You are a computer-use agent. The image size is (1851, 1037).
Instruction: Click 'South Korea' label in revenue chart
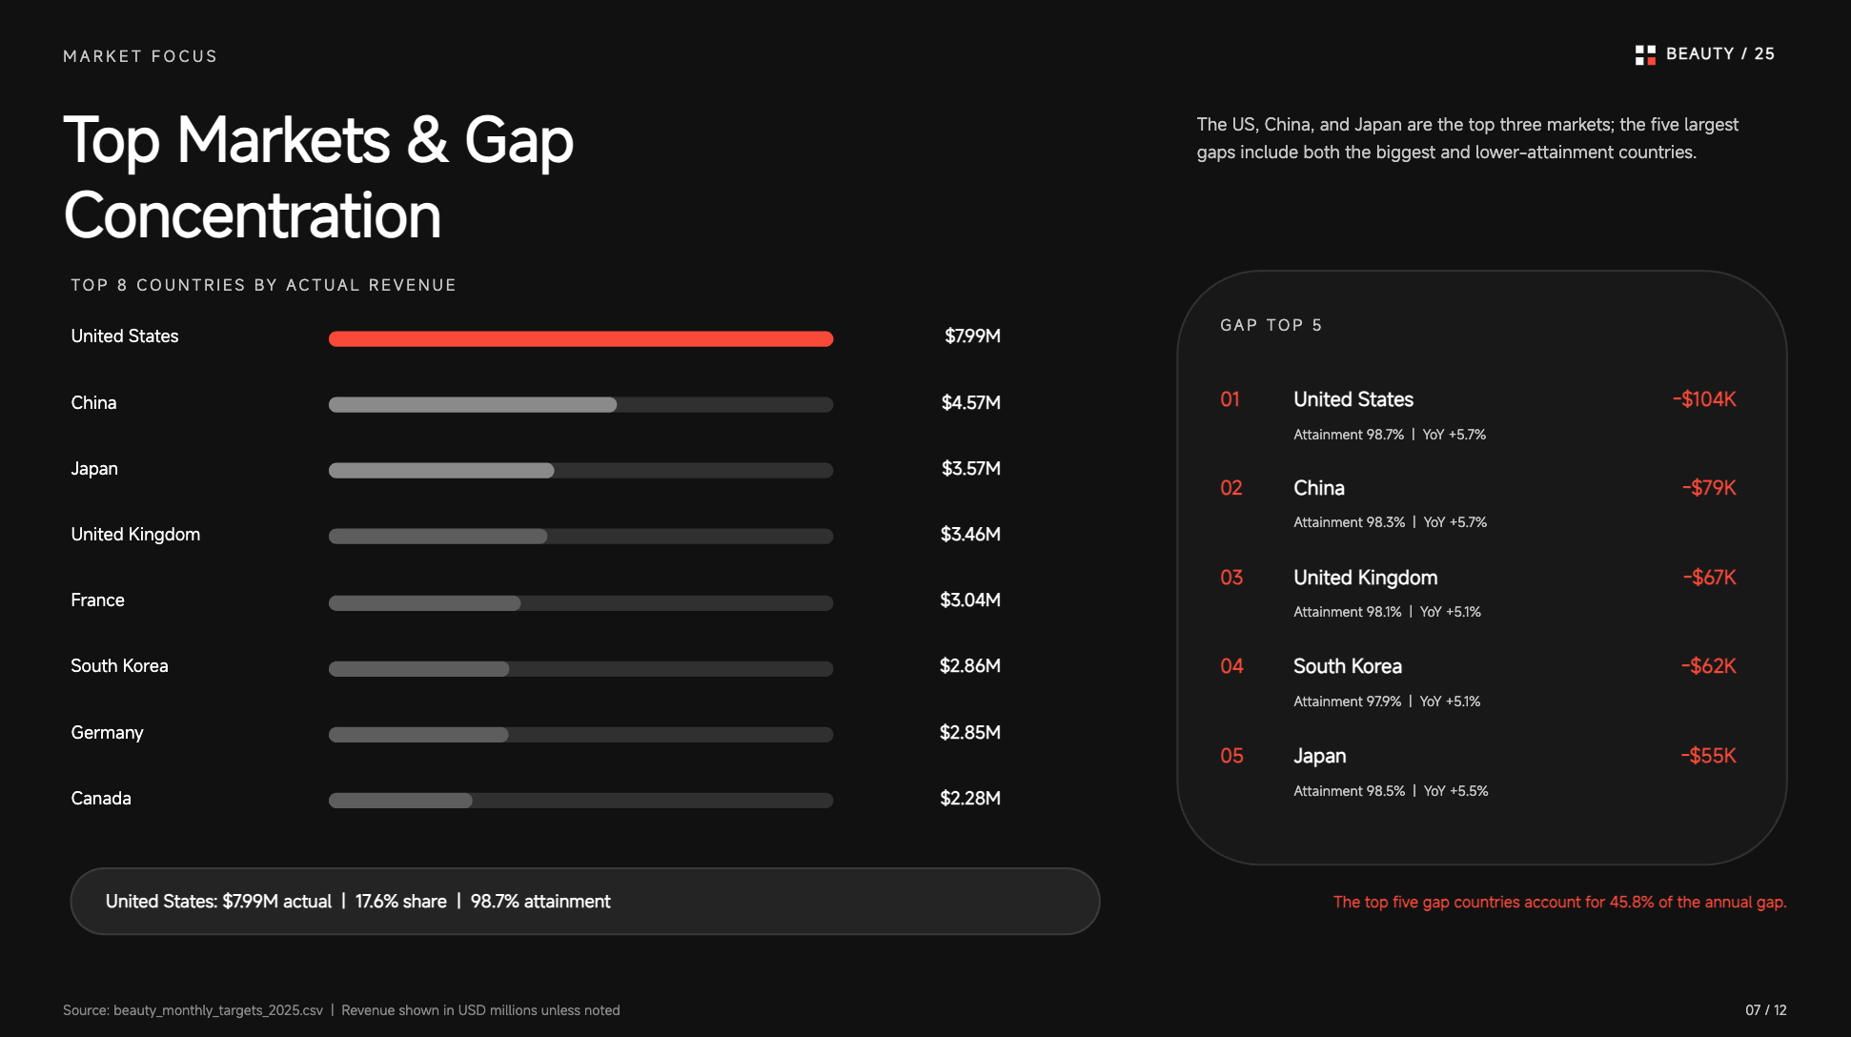pyautogui.click(x=119, y=665)
